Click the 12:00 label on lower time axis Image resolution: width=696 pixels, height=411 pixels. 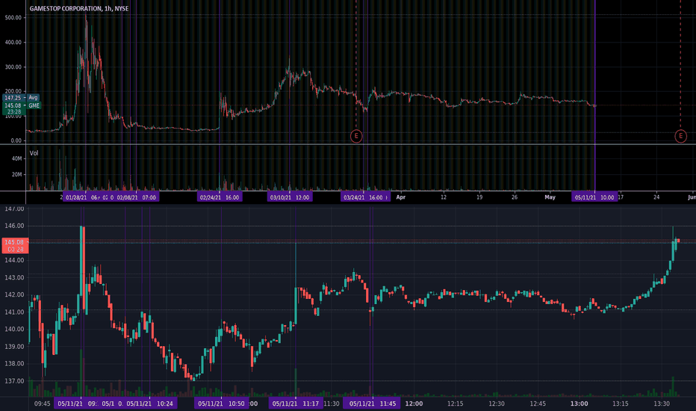tap(414, 404)
